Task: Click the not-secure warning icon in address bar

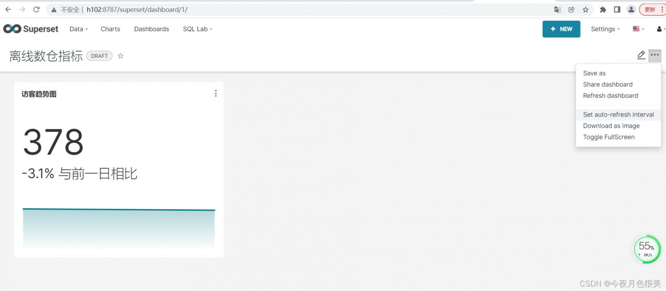Action: pos(55,9)
